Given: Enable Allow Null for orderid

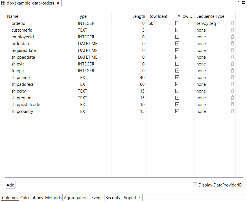Looking at the screenshot, I should point(177,23).
